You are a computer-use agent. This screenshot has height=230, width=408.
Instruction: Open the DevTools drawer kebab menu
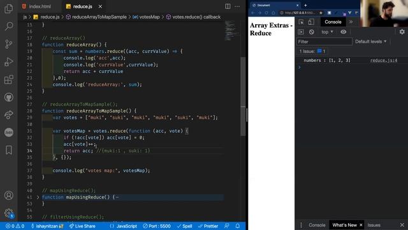pyautogui.click(x=301, y=225)
